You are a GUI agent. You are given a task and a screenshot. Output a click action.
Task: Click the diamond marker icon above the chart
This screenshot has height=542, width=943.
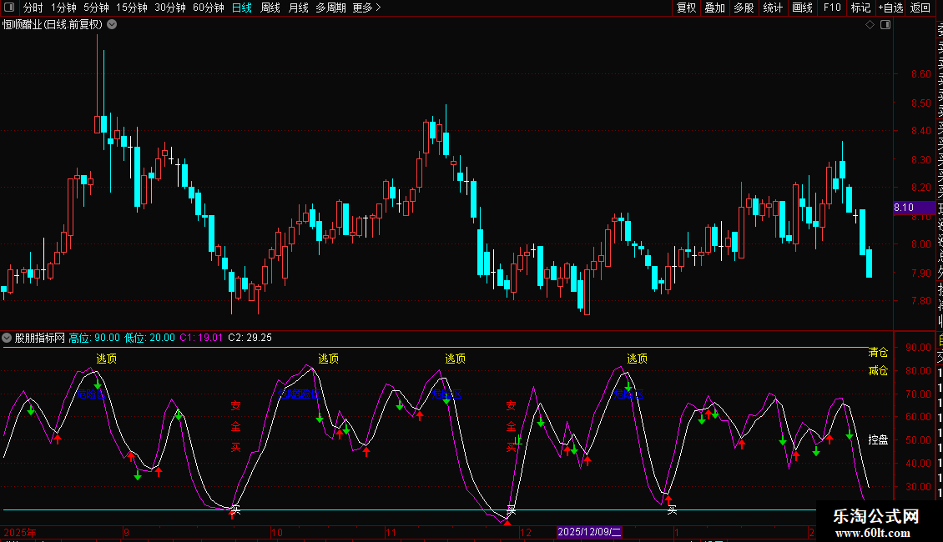click(870, 25)
